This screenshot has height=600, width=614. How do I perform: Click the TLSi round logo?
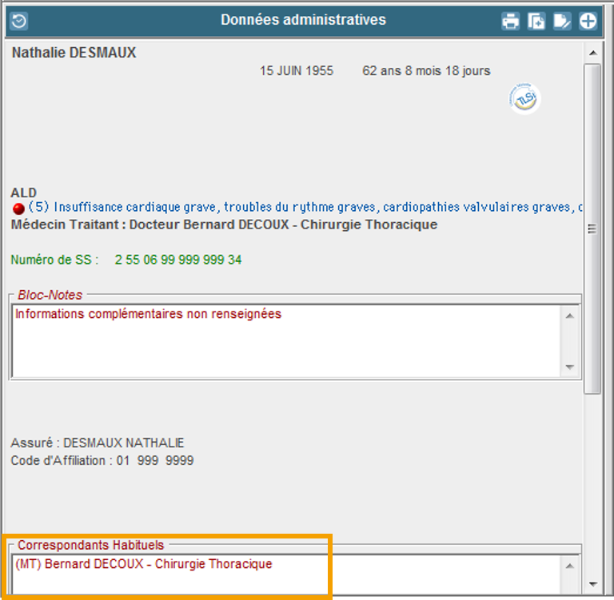pyautogui.click(x=524, y=99)
